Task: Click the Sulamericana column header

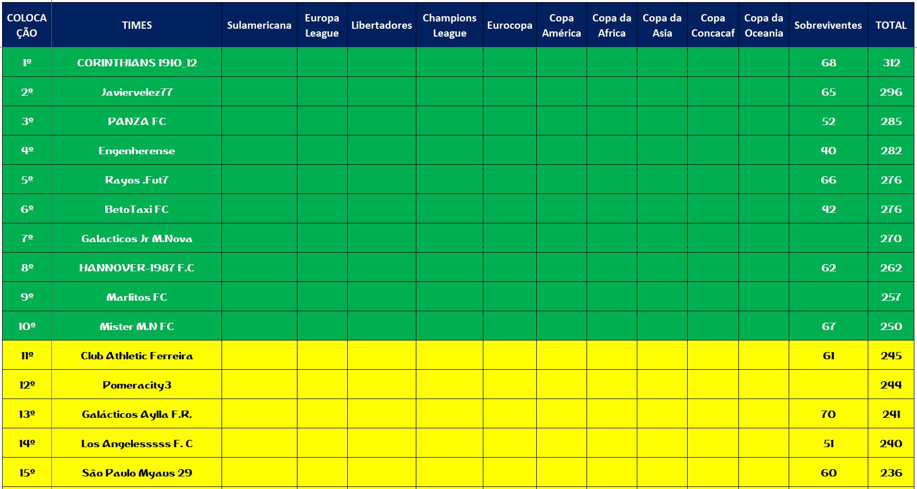Action: click(x=259, y=25)
